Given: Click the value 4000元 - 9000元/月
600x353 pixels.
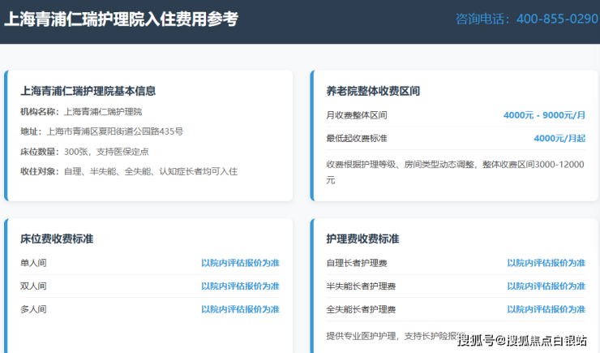Looking at the screenshot, I should [x=544, y=115].
